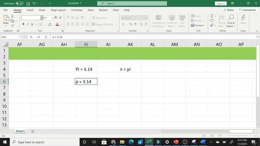260x146 pixels.
Task: Select the cell containing Pi = 3.14
Action: click(86, 69)
